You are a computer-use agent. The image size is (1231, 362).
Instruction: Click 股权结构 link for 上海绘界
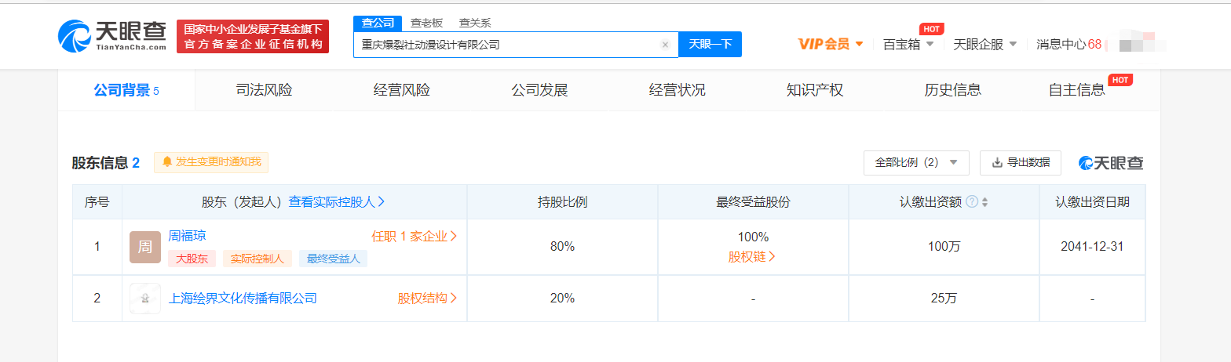[x=427, y=299]
